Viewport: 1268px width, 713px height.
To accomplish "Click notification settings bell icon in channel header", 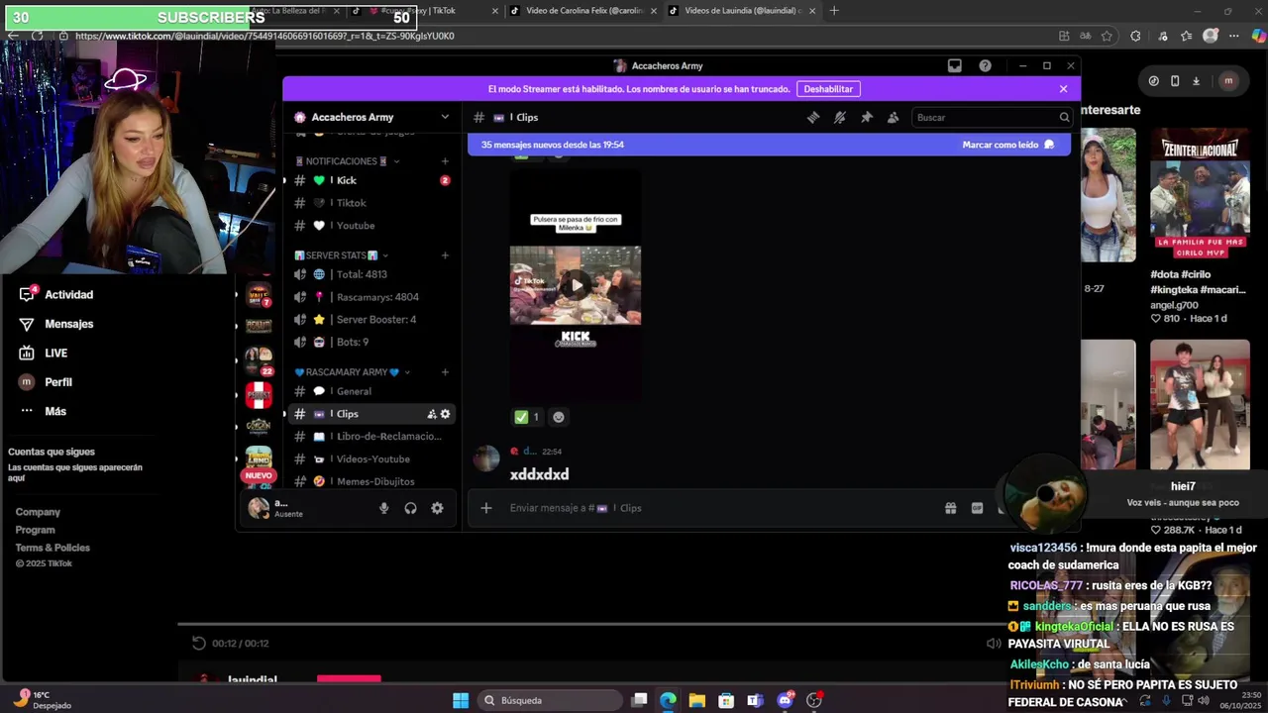I will 839,117.
